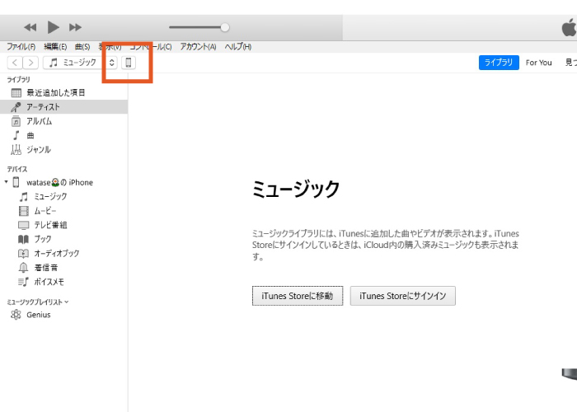Select watase の iPhone device
Image resolution: width=577 pixels, height=412 pixels.
point(59,182)
